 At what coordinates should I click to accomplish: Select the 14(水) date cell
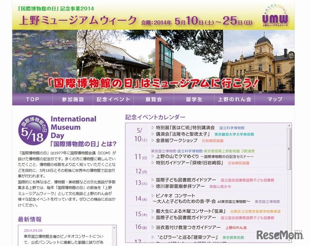pos(141,199)
